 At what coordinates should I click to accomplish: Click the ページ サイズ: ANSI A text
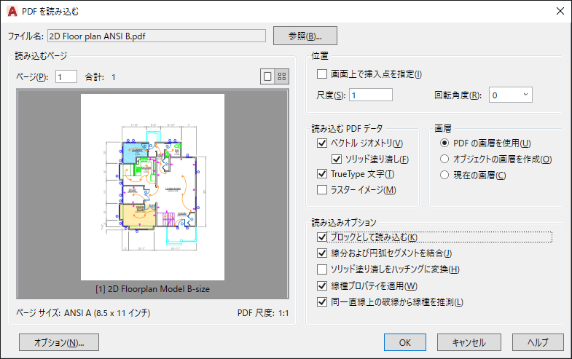click(x=83, y=312)
